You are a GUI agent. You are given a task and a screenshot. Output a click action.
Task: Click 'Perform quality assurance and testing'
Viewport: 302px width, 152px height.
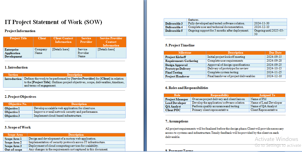(216, 106)
